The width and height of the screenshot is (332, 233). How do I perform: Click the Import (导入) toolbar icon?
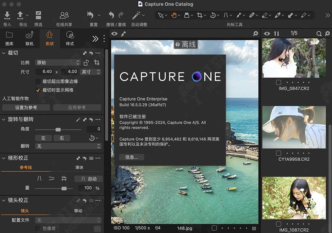pos(7,15)
